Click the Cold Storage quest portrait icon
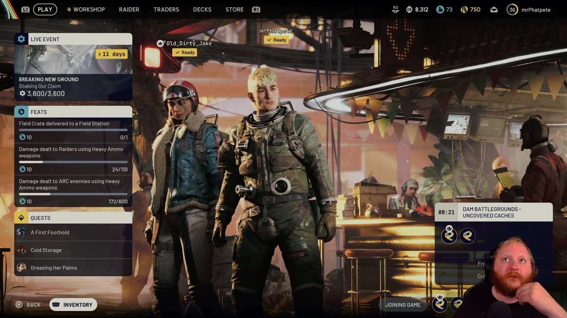 pyautogui.click(x=21, y=250)
